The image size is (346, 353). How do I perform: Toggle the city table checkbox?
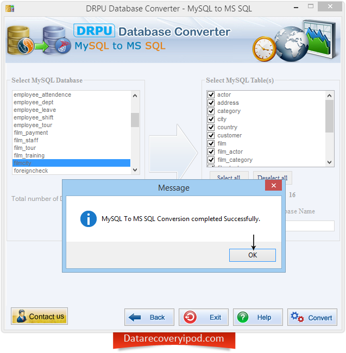coord(211,119)
